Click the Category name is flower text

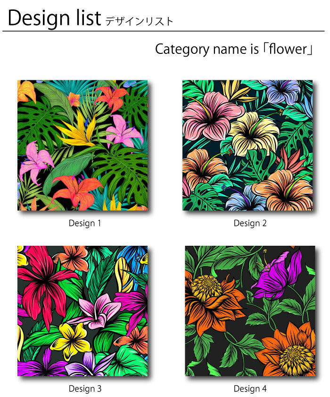234,49
